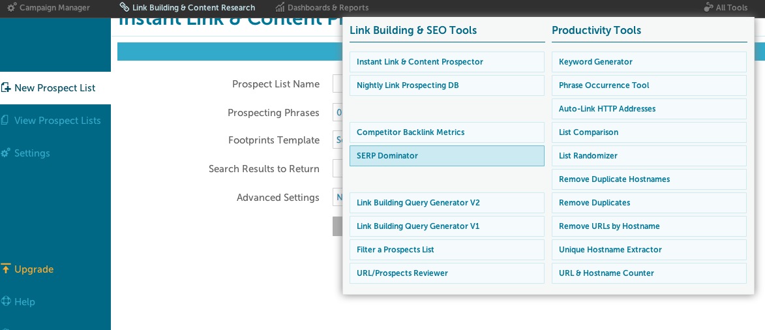Launch the List Randomizer tool

coord(649,156)
